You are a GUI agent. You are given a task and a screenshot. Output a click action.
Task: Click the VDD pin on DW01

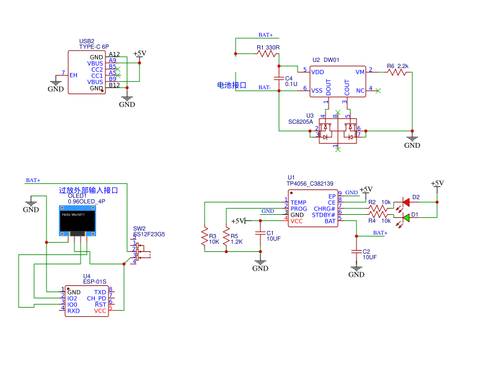317,72
